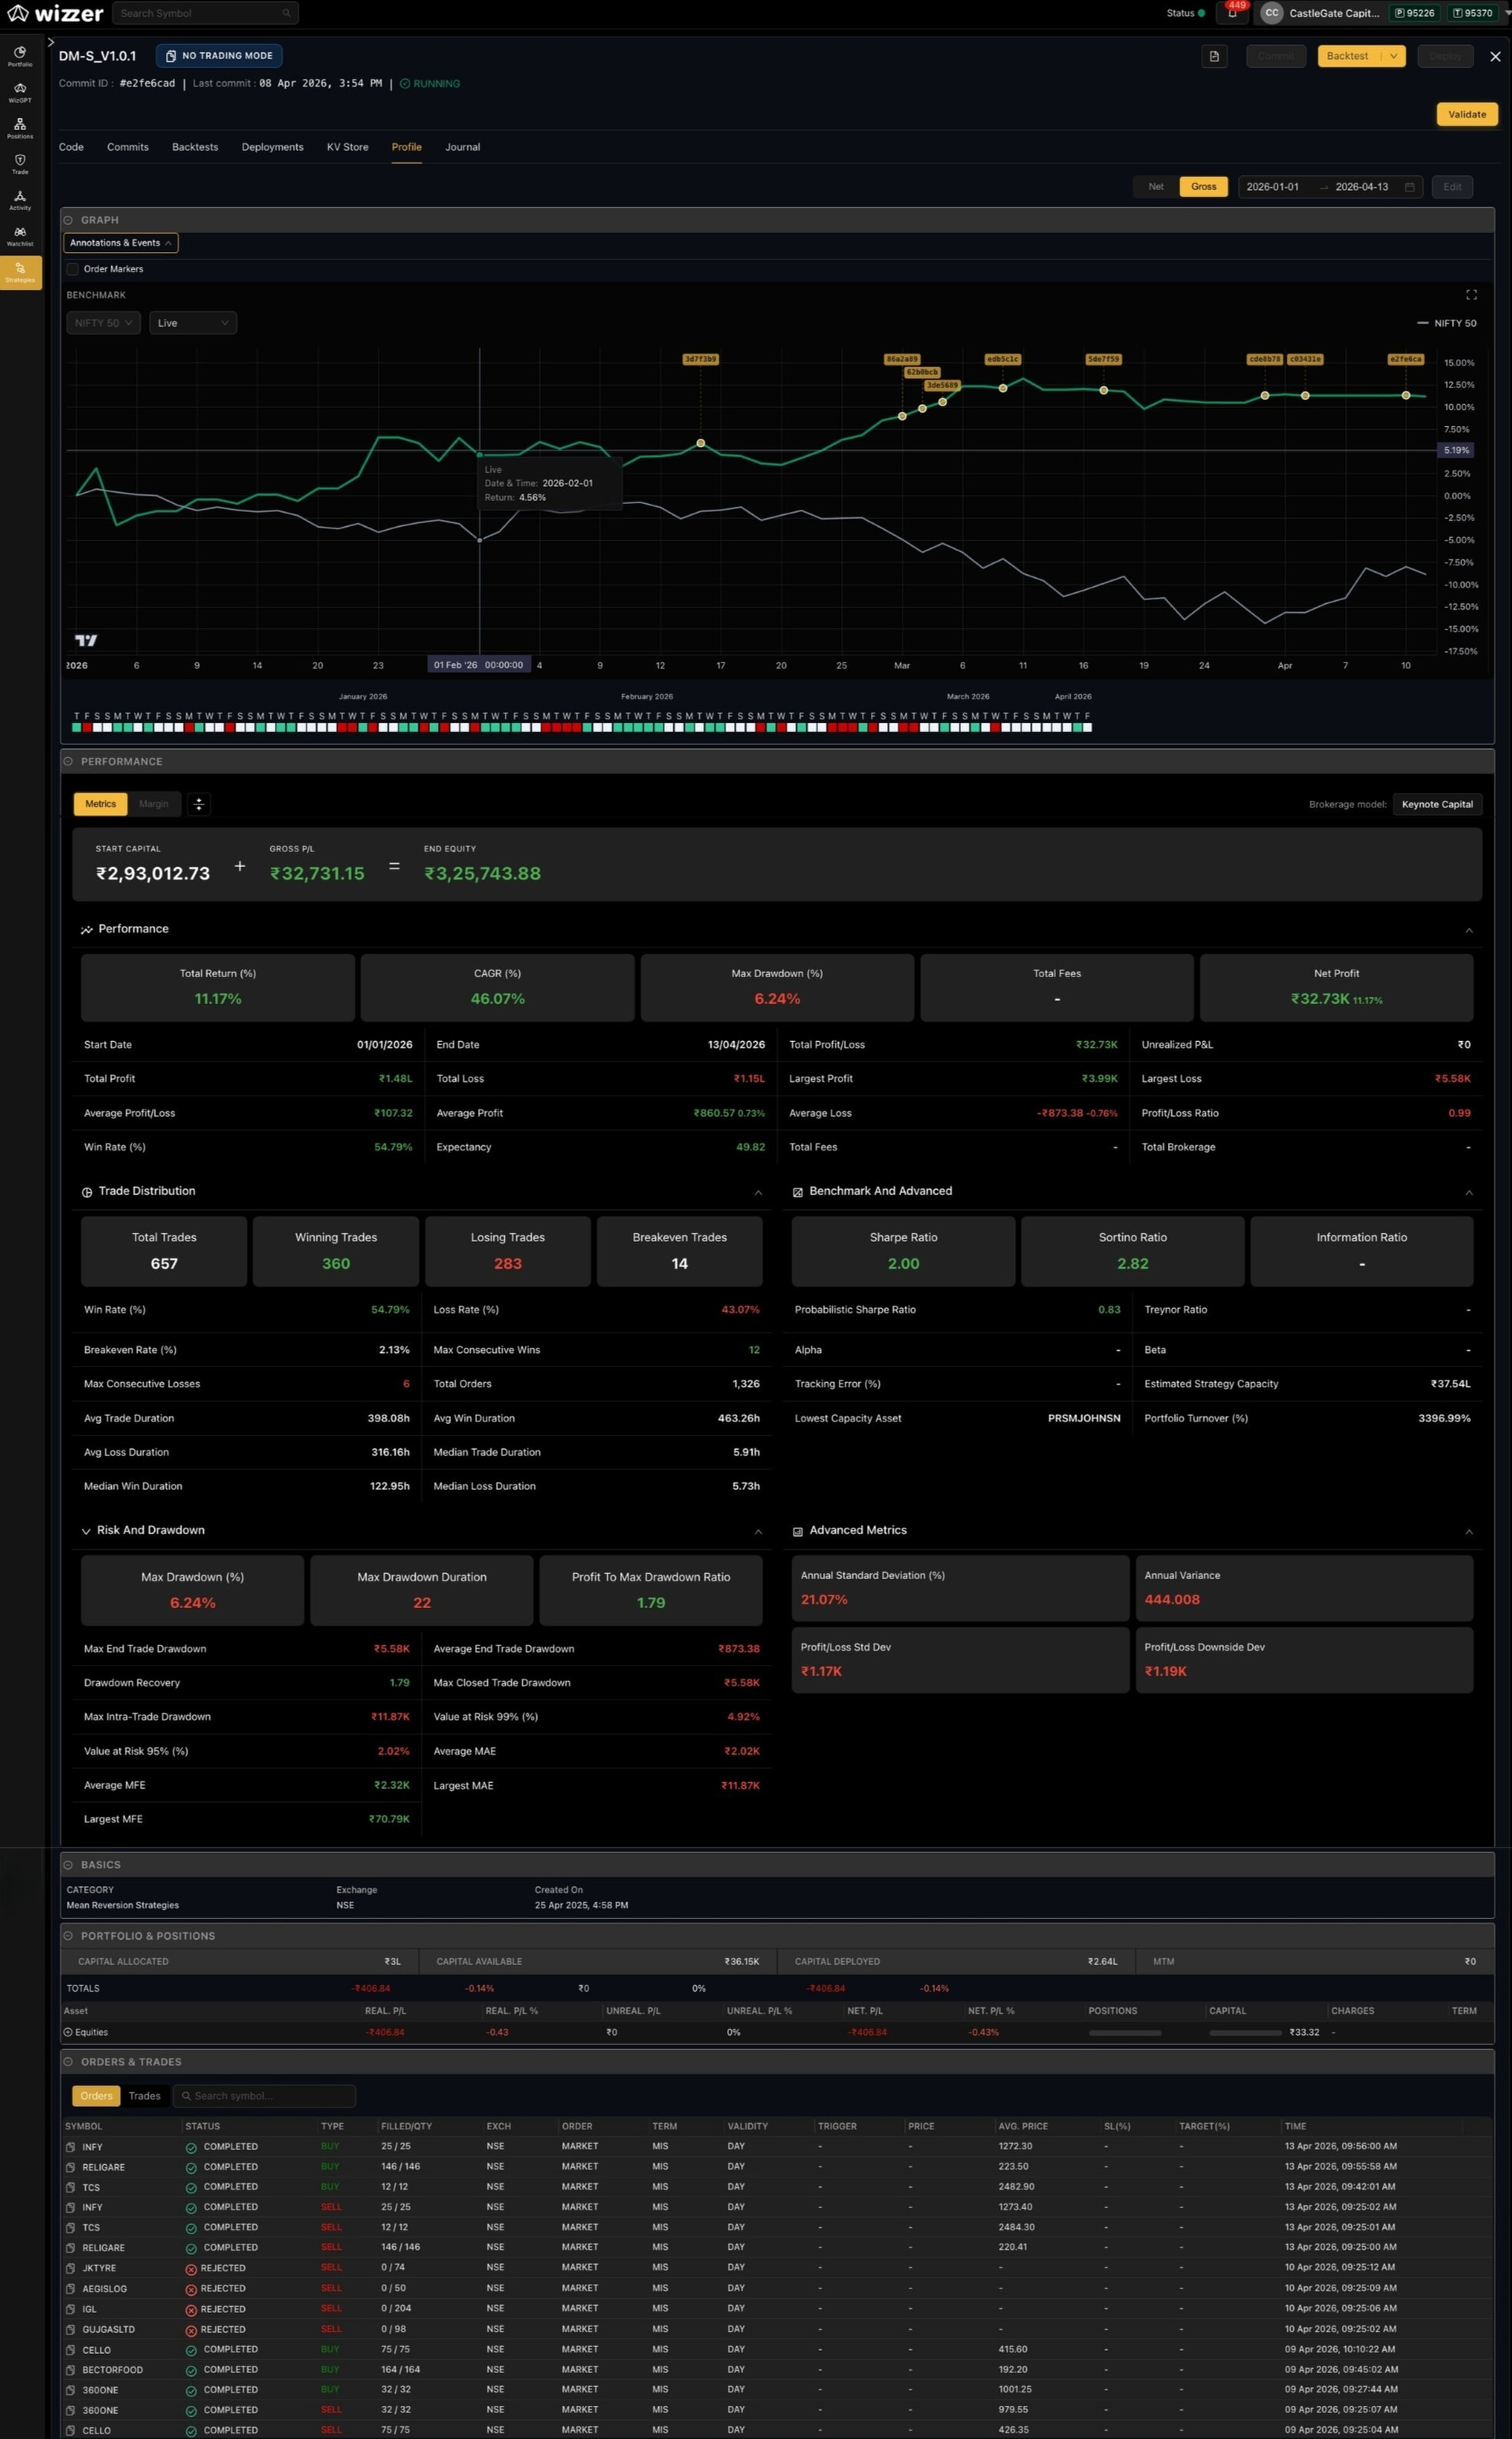Open WizGPT from the sidebar

click(20, 92)
